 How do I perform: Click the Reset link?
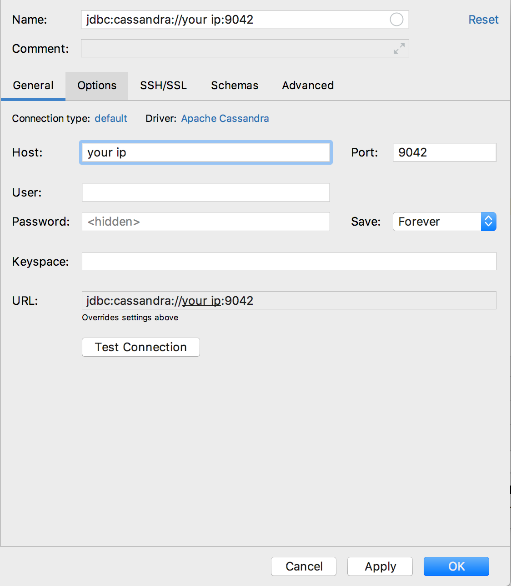(x=483, y=20)
